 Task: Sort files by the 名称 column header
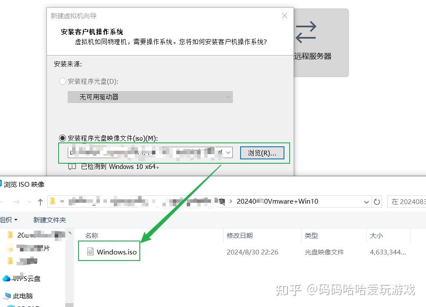point(92,235)
